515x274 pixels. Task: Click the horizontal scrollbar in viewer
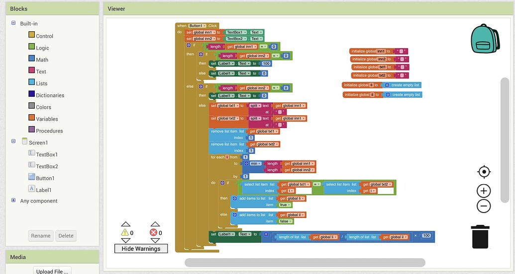[305, 262]
